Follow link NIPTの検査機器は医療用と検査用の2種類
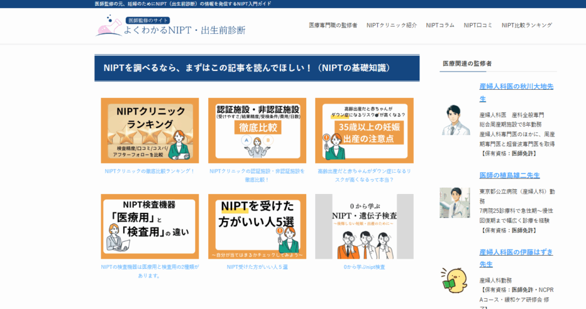586x309 pixels. click(150, 271)
